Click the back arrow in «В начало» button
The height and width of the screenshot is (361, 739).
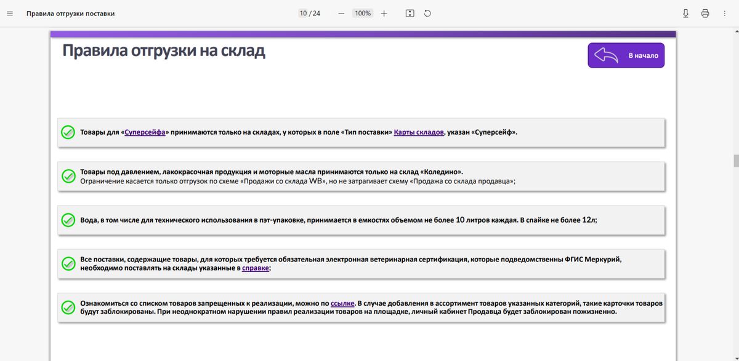click(x=606, y=55)
